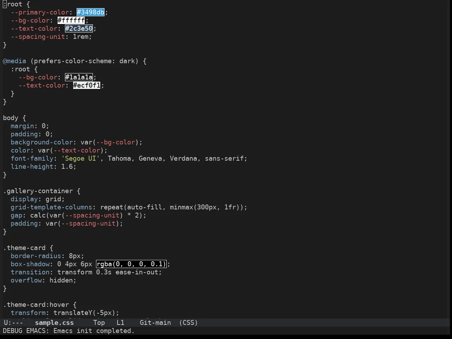Image resolution: width=452 pixels, height=339 pixels.
Task: Click the L1 line number indicator
Action: click(x=120, y=323)
